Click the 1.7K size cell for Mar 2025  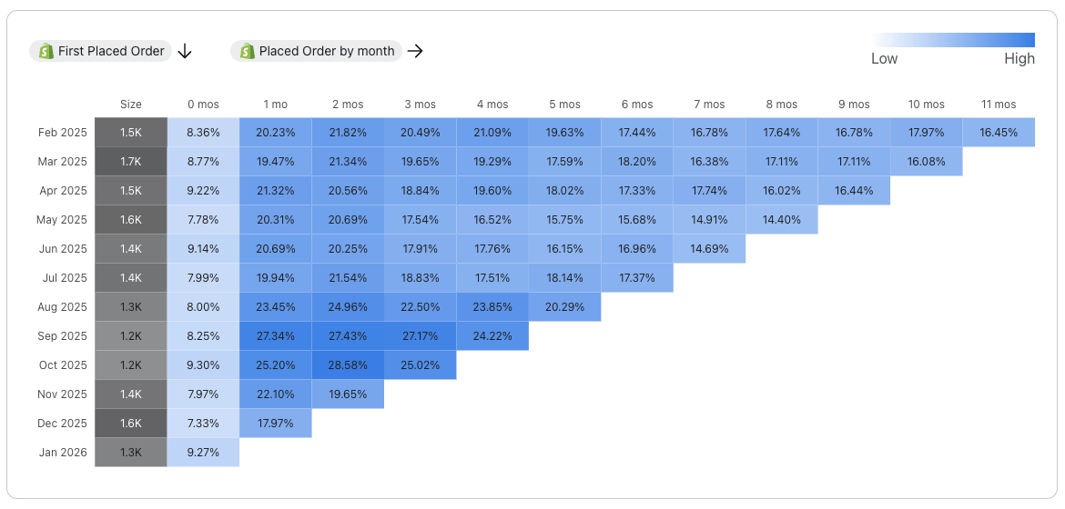click(131, 162)
